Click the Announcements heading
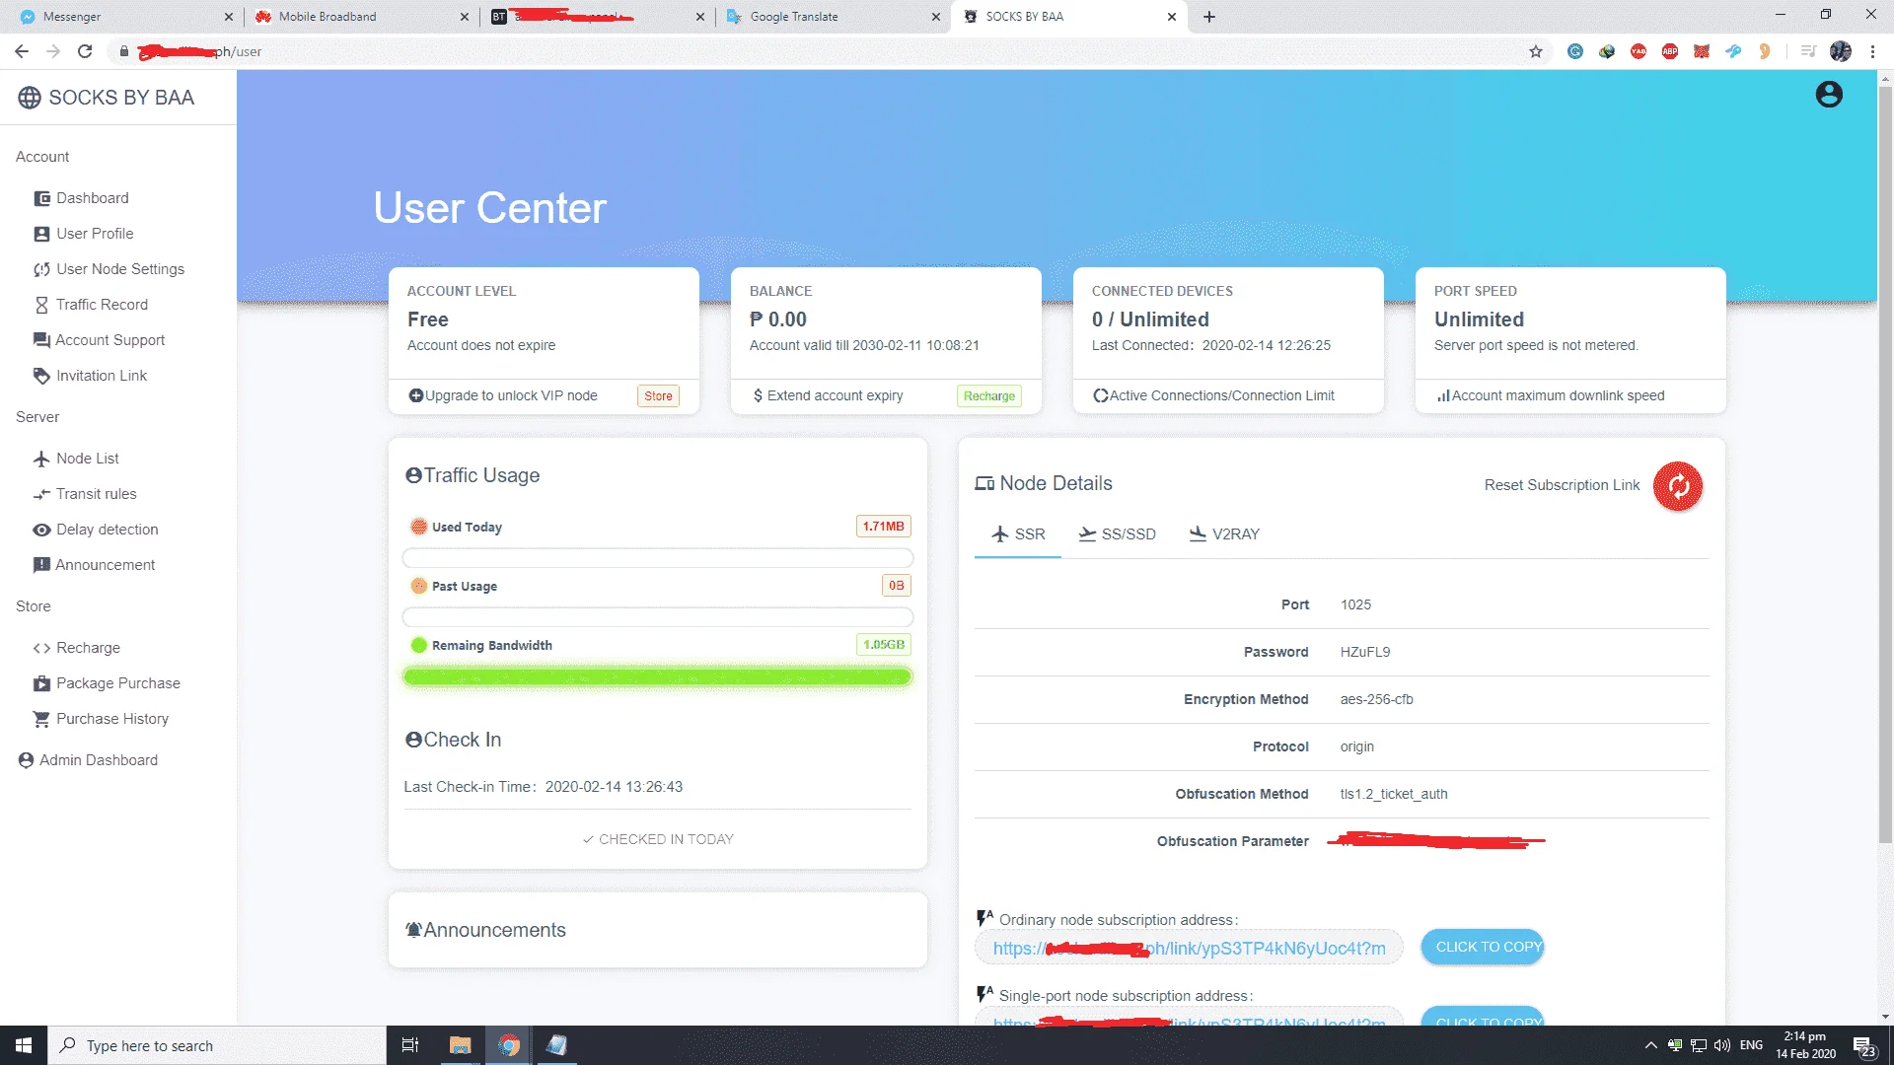The image size is (1894, 1065). (485, 930)
